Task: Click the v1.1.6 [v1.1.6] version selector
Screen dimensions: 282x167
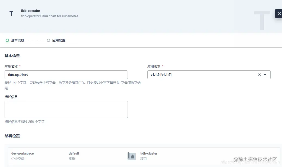Action: click(209, 75)
